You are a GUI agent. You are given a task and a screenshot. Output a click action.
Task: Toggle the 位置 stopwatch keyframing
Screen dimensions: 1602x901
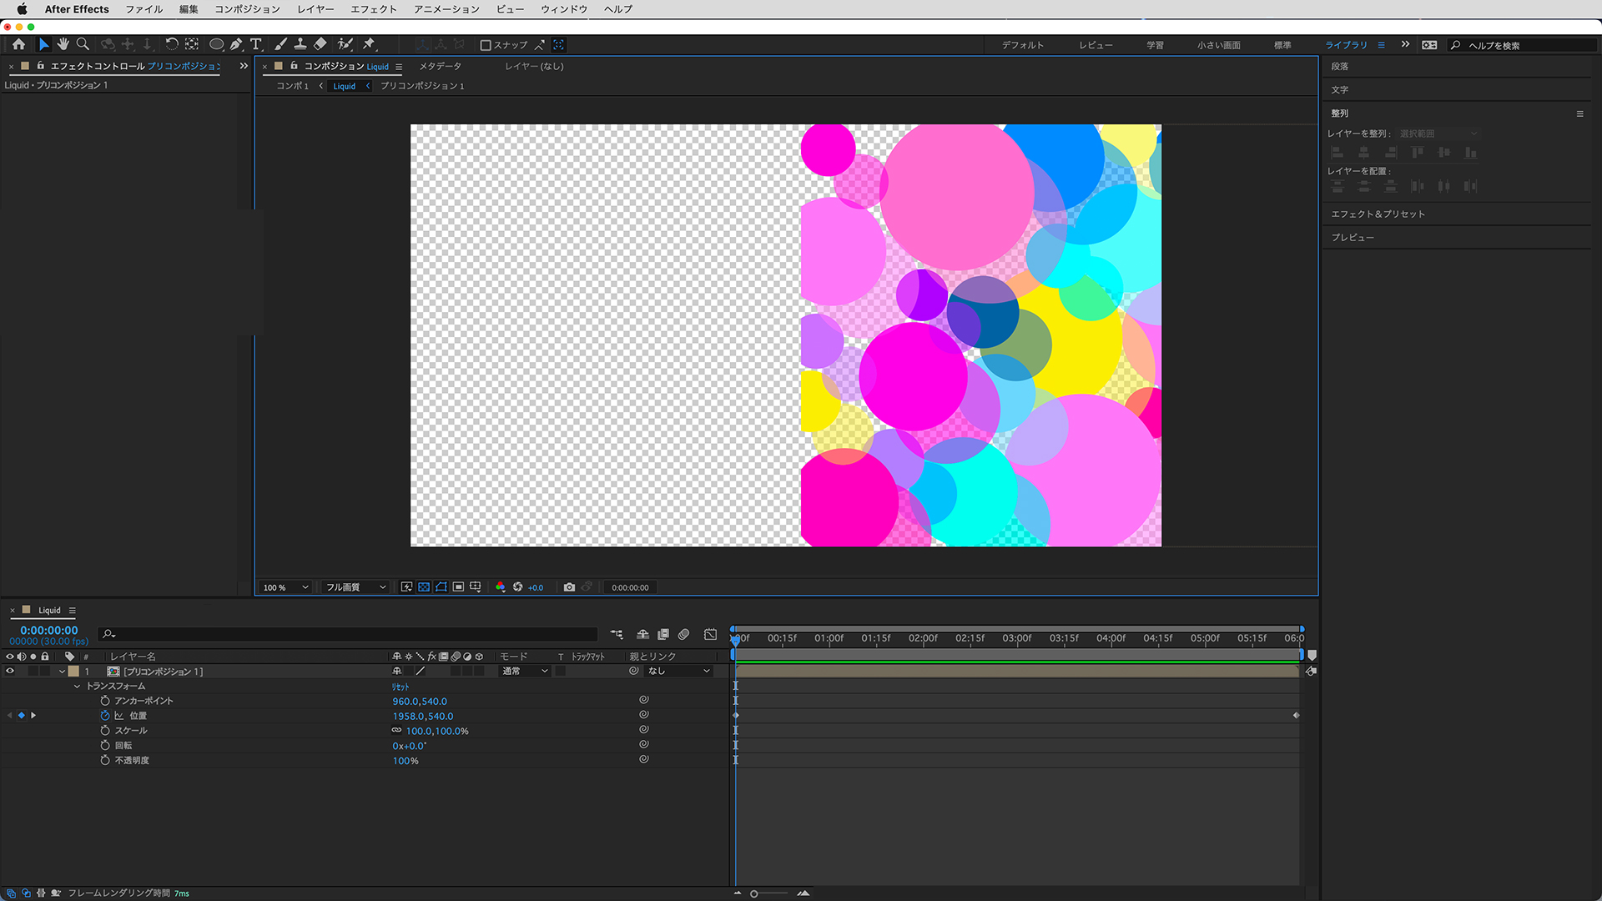(105, 716)
